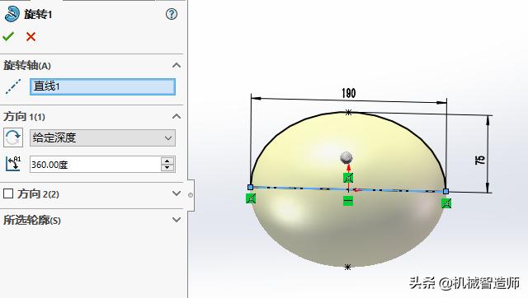The height and width of the screenshot is (298, 528).
Task: Select the 直线1 axis field
Action: pos(102,86)
